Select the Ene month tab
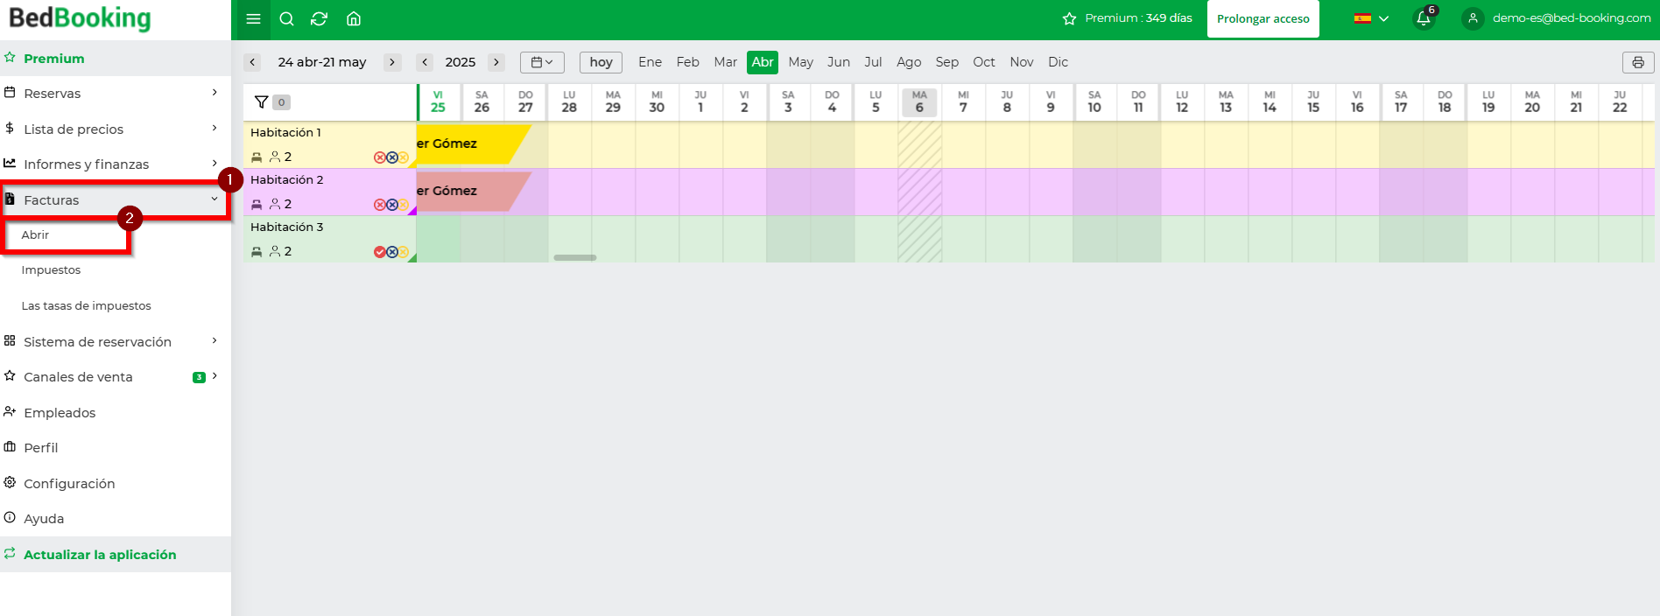 pyautogui.click(x=650, y=62)
